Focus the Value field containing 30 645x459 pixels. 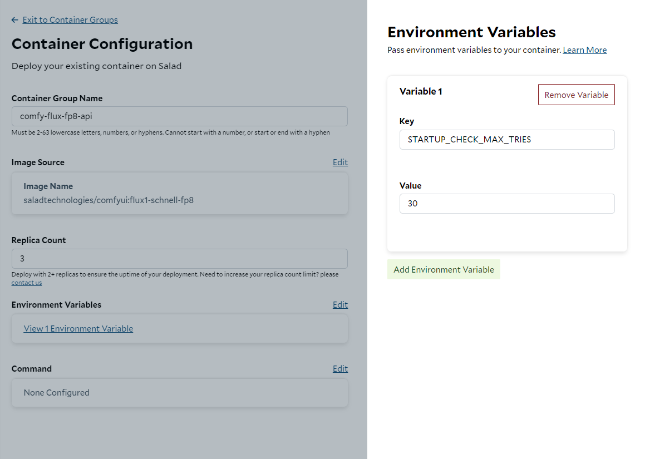click(507, 203)
